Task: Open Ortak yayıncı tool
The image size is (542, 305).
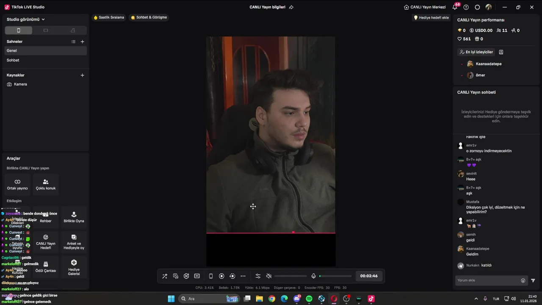Action: point(17,184)
